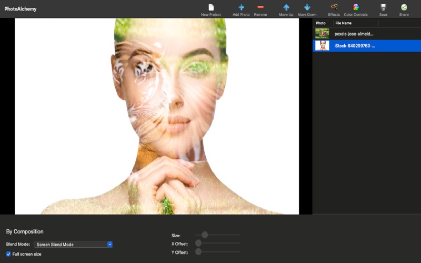The height and width of the screenshot is (263, 421).
Task: Click the X Offset slider
Action: coord(217,243)
